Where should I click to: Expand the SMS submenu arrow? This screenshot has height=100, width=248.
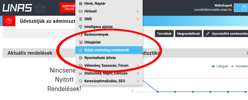pos(138,19)
